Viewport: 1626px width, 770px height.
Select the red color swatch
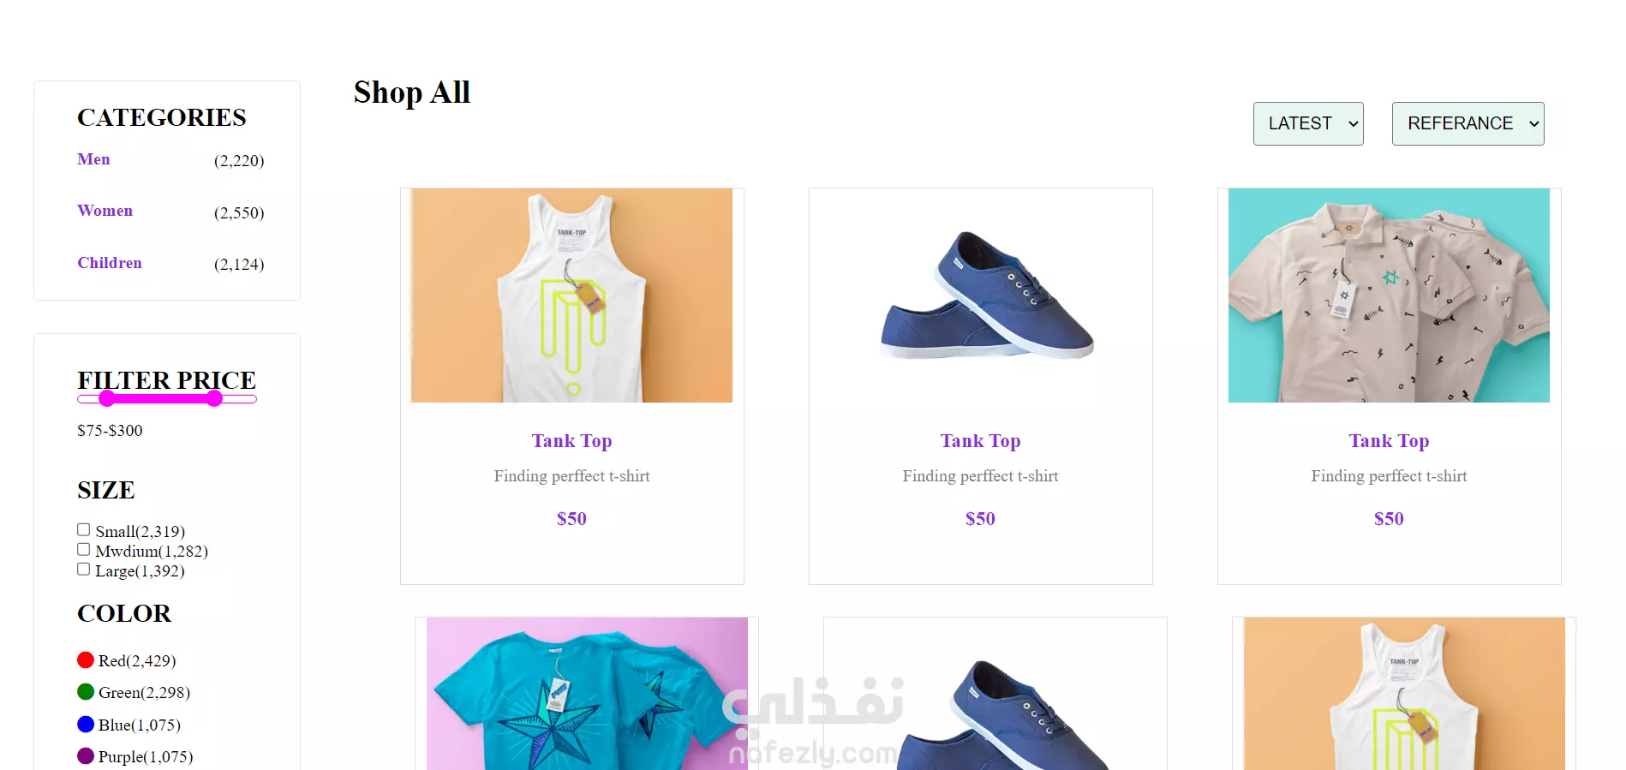86,660
